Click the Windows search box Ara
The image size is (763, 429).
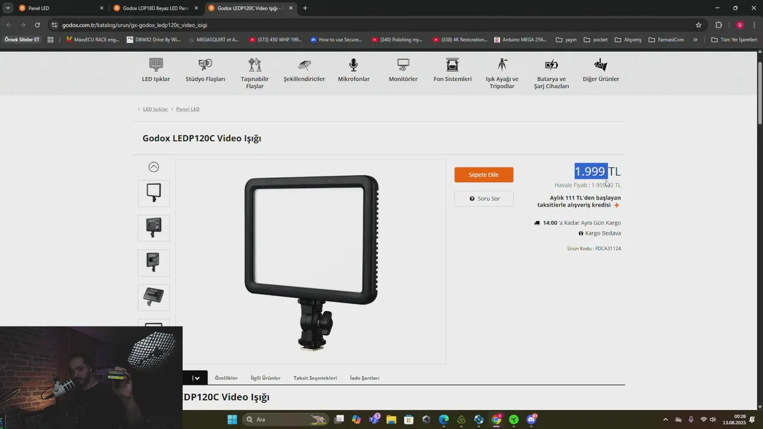[x=286, y=419]
